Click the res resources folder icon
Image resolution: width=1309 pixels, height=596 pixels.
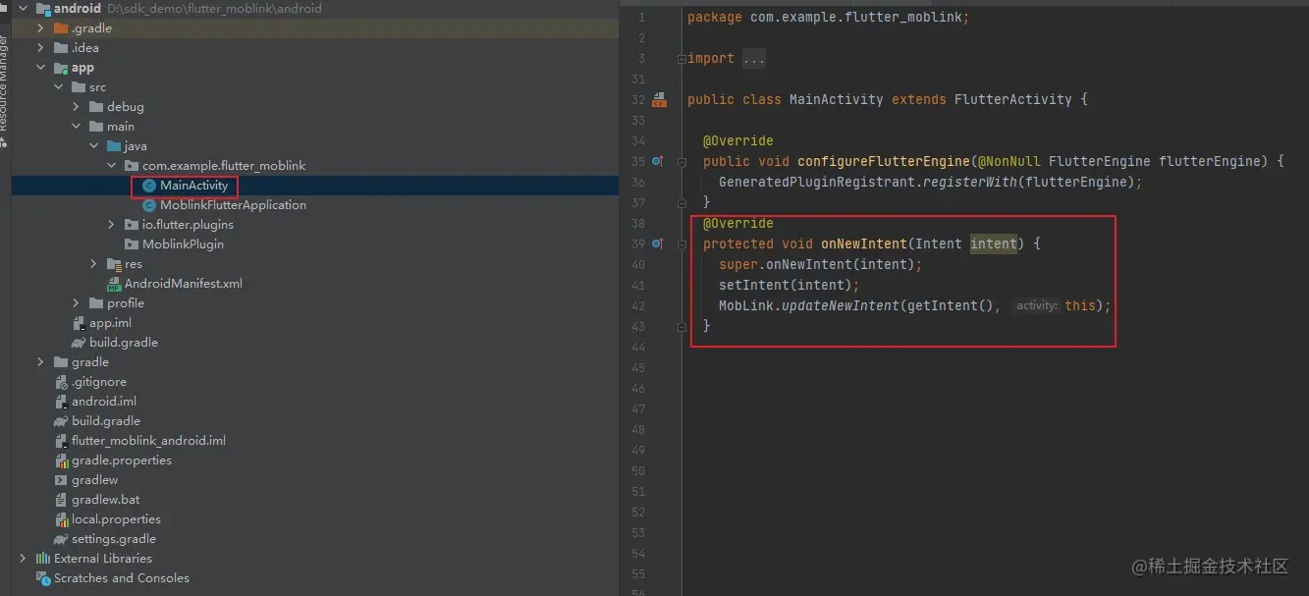114,264
